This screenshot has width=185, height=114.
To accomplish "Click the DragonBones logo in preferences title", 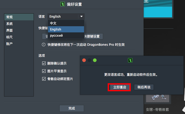I will click(x=63, y=4).
